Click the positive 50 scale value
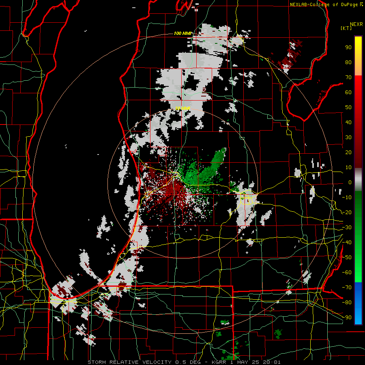 pos(348,107)
